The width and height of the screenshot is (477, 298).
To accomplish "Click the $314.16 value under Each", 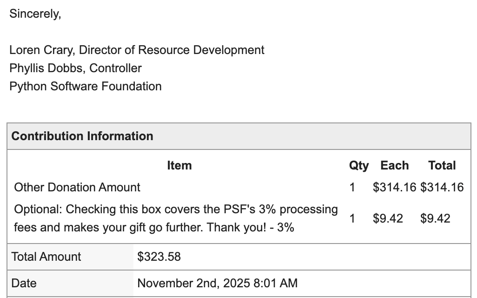I will click(x=394, y=187).
